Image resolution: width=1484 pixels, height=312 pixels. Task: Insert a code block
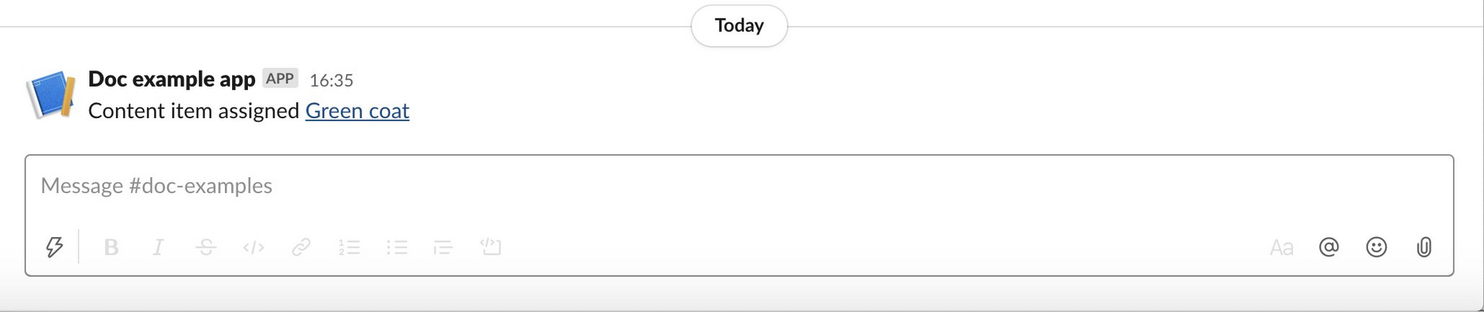pyautogui.click(x=491, y=247)
